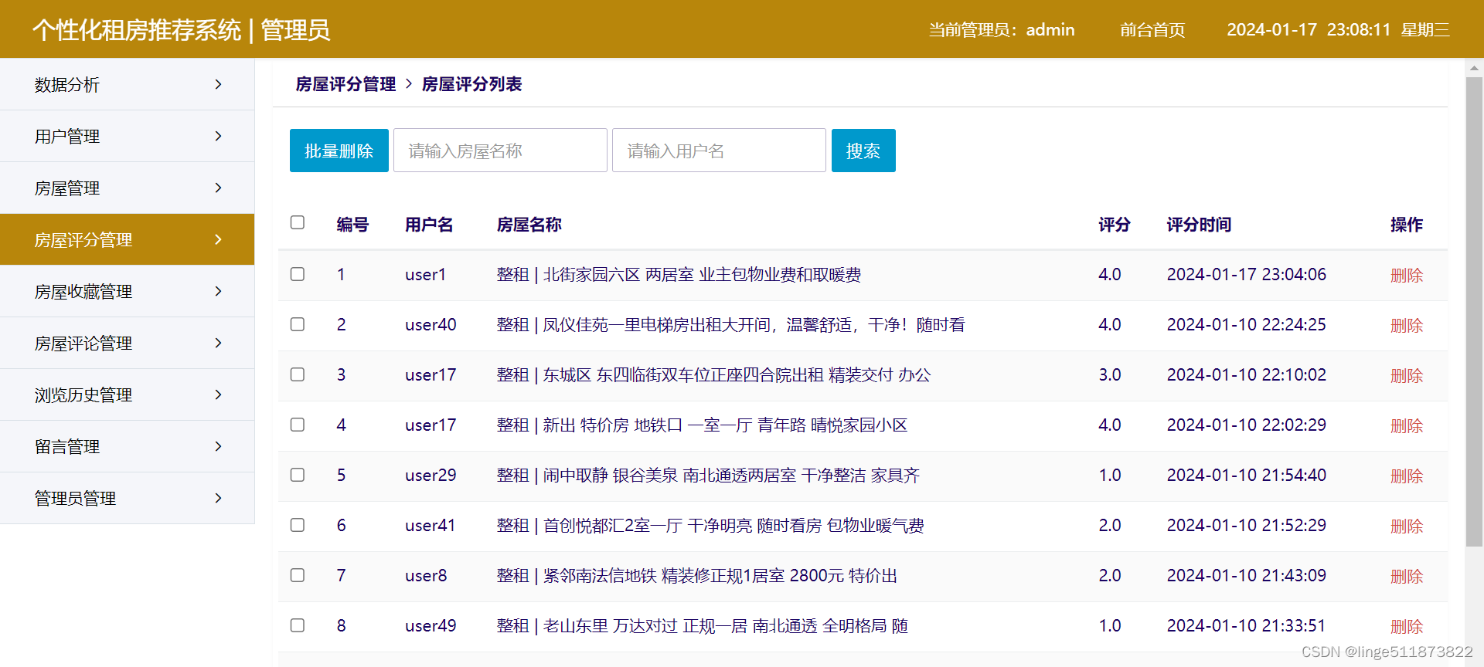Click house name 整租 | 东城区 东四临街
The height and width of the screenshot is (667, 1484).
pos(713,375)
